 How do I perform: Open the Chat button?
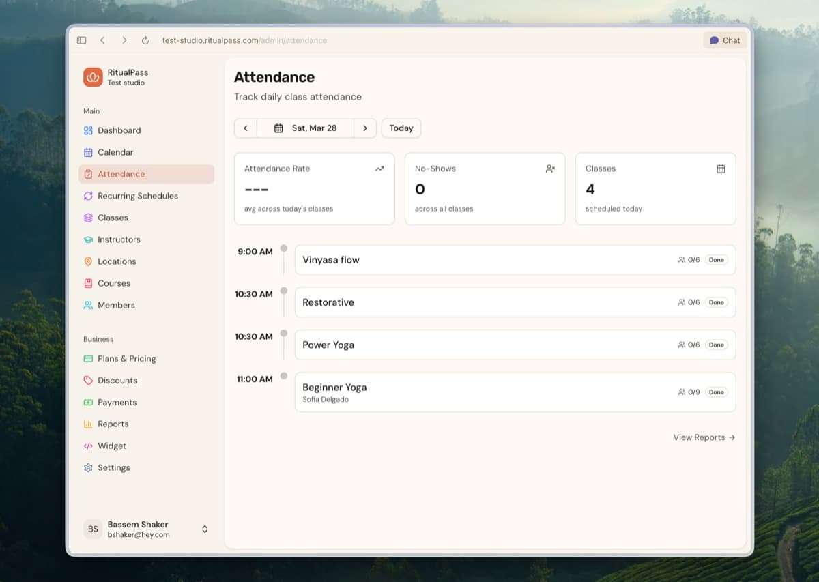tap(725, 40)
